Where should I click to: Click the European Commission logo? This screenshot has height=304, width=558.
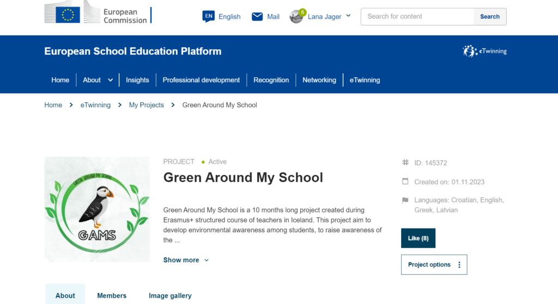tap(98, 12)
